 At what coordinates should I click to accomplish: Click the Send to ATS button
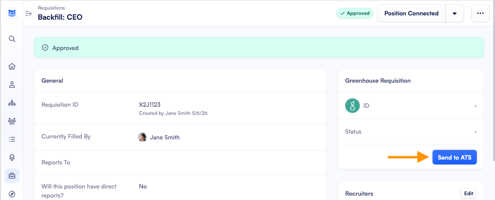coord(455,158)
